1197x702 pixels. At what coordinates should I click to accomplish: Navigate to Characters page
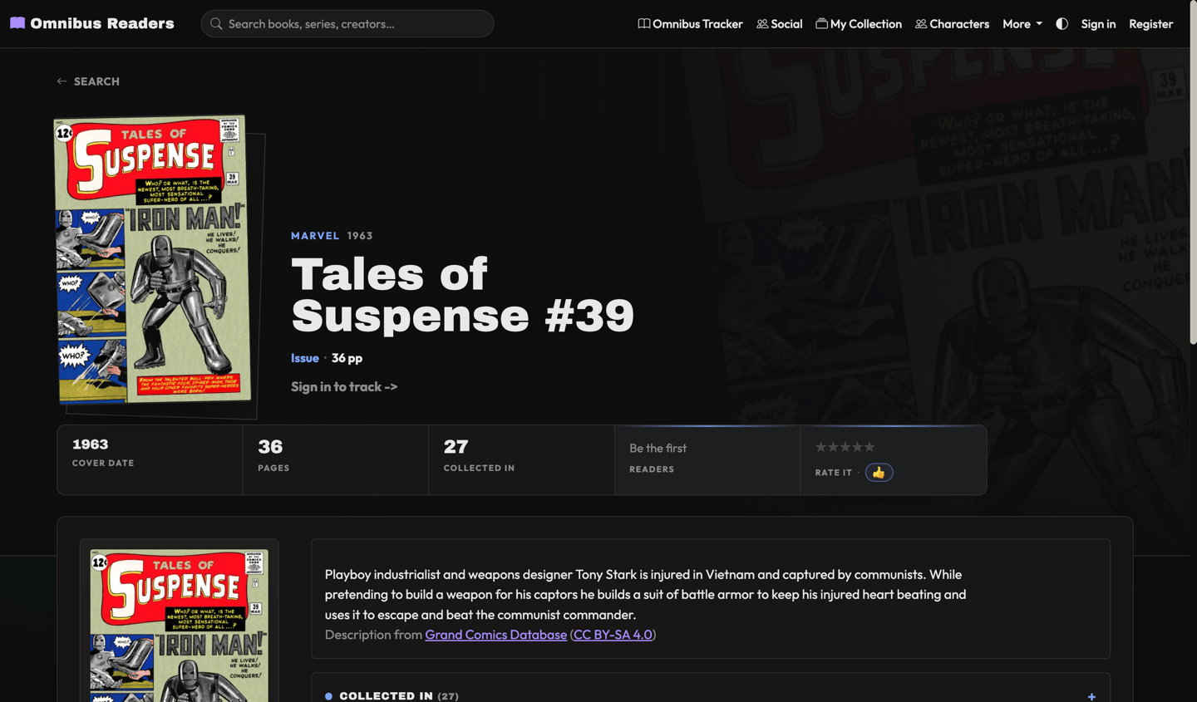tap(952, 24)
